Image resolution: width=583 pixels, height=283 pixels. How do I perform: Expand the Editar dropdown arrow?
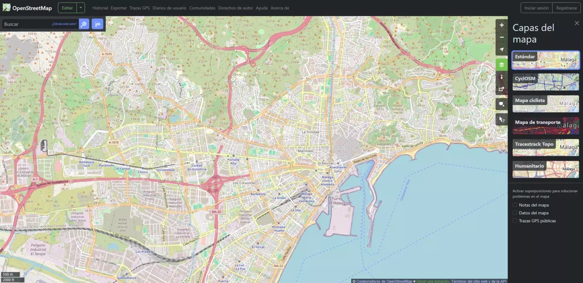pyautogui.click(x=81, y=8)
